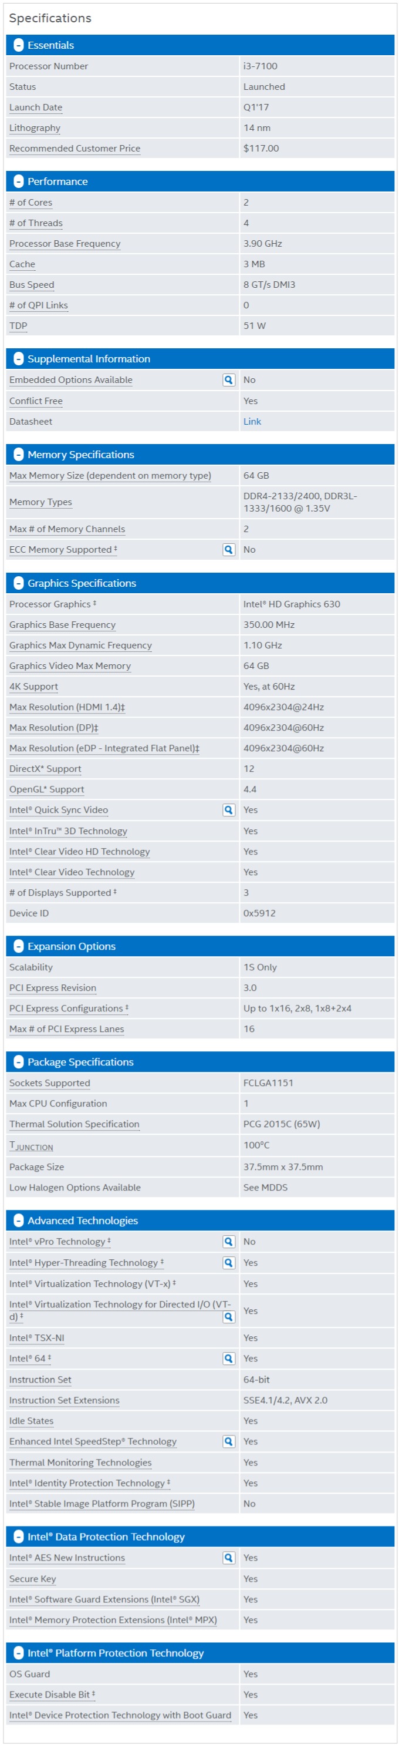Image resolution: width=399 pixels, height=1745 pixels.
Task: Click search icon for Enhanced Intel SpeedStep Technology
Action: pos(229,1441)
